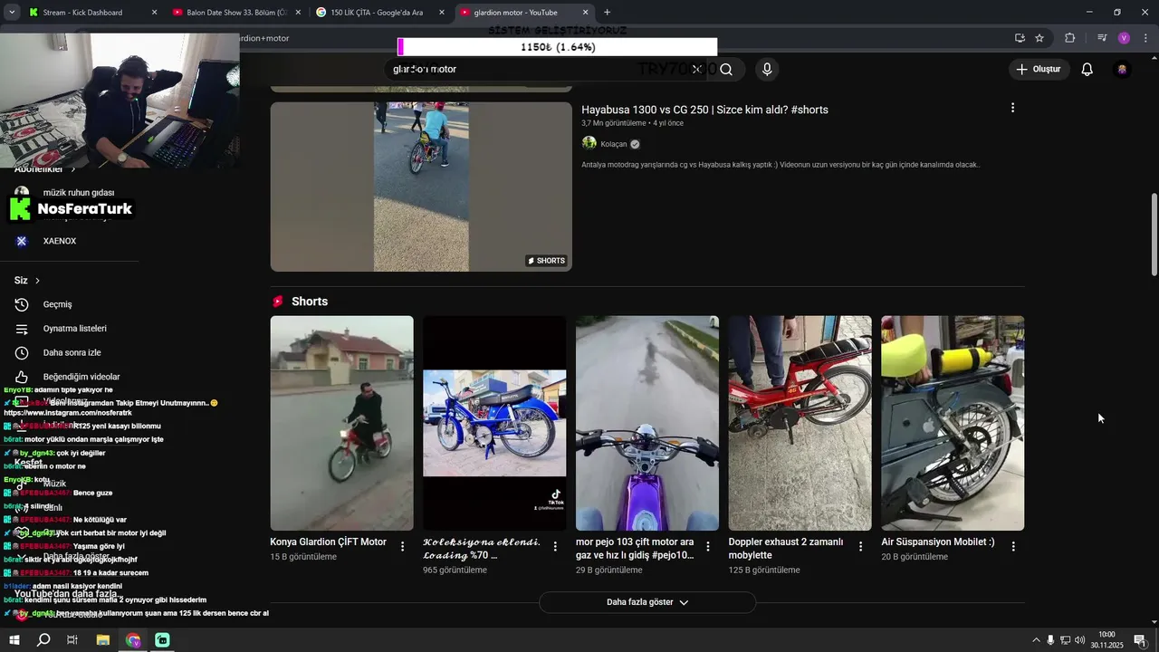Click the install/cast icon in address bar
Screen dimensions: 1159x652
pos(1020,38)
